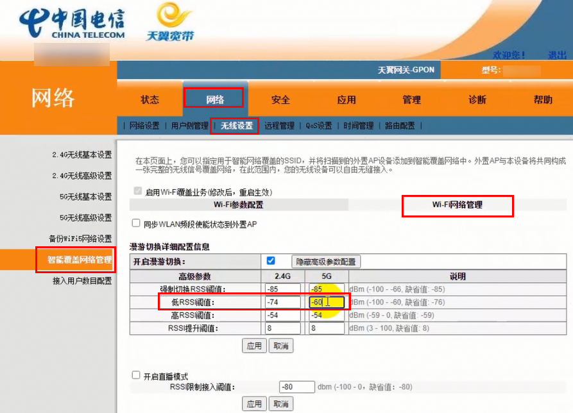
Task: Select the 无线设置 submenu
Action: pos(236,126)
